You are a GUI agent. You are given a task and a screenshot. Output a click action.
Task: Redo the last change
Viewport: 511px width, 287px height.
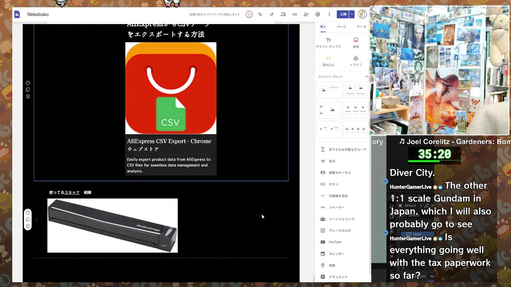[271, 14]
